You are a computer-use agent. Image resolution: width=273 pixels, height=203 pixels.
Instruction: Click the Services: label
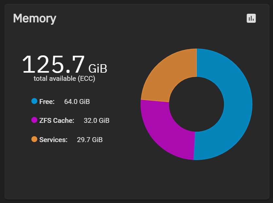pos(53,140)
